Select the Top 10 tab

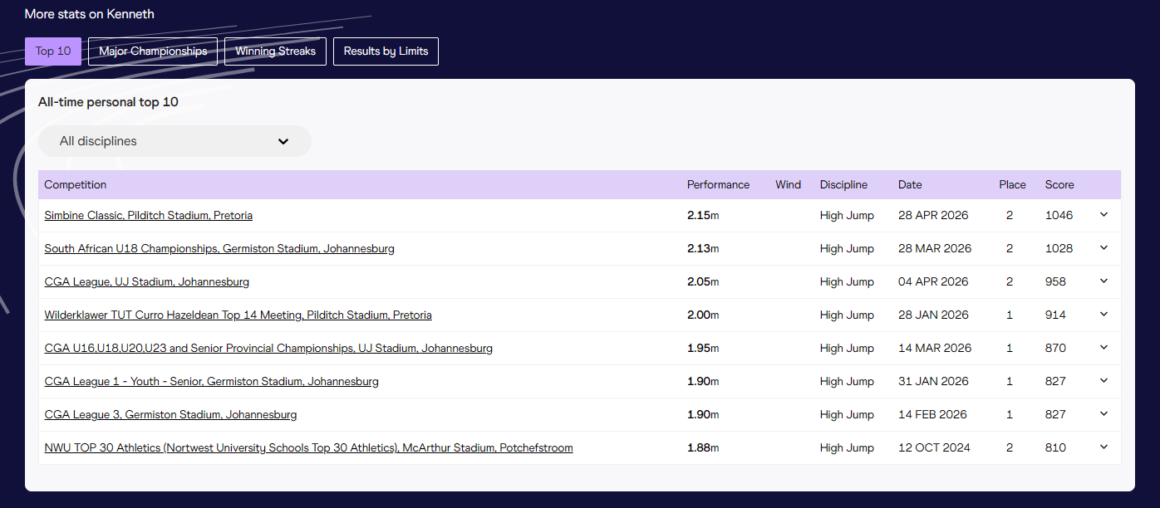53,51
